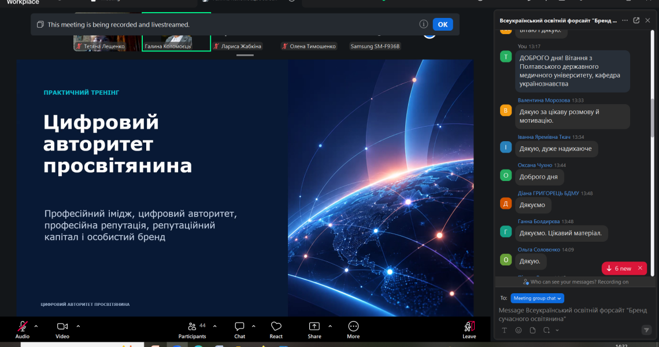Click the teal Г avatar of Ганна Болдирєва

click(506, 232)
